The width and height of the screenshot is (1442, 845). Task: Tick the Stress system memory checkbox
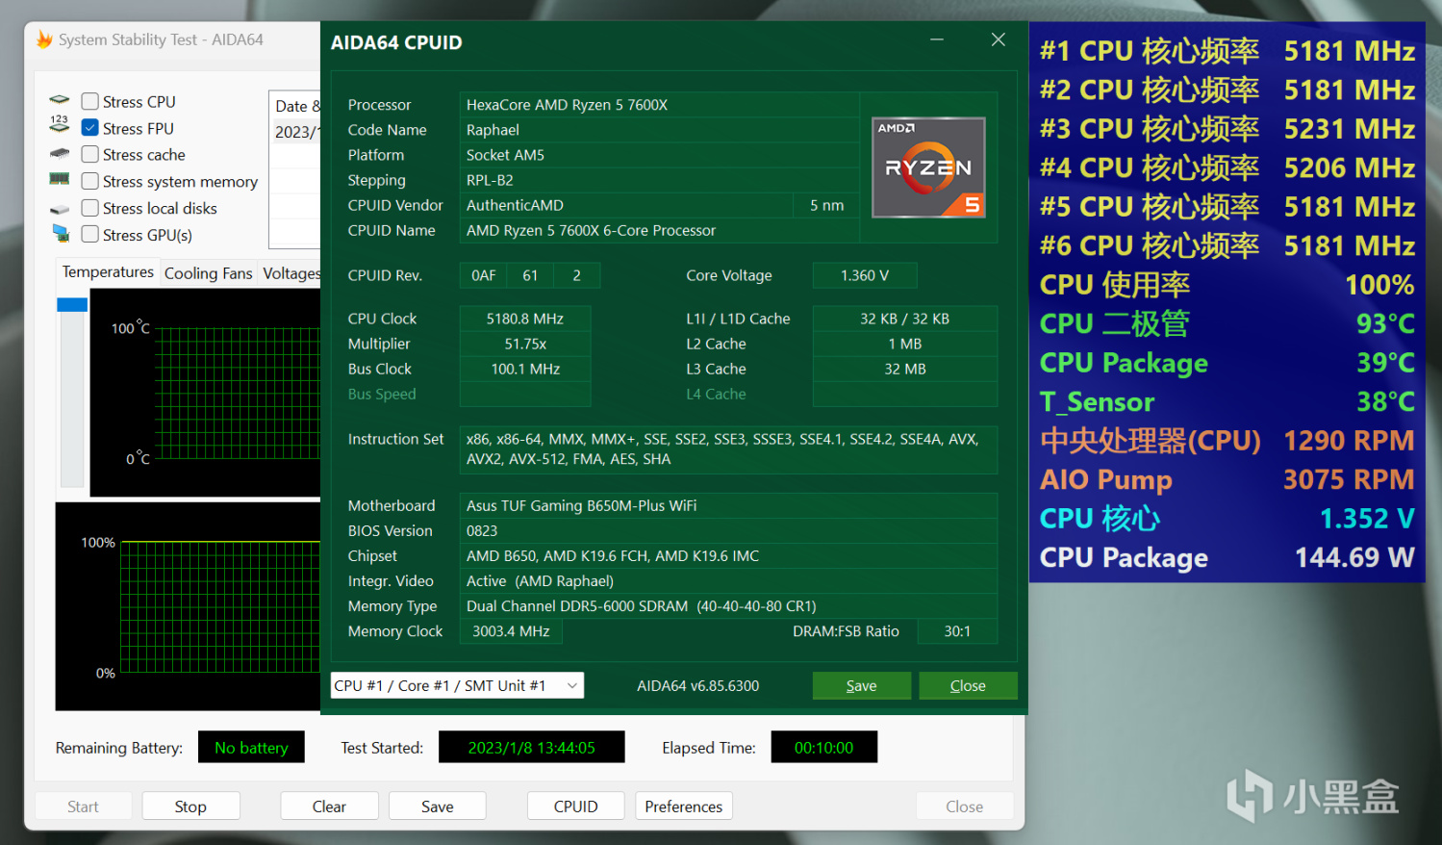[x=90, y=181]
